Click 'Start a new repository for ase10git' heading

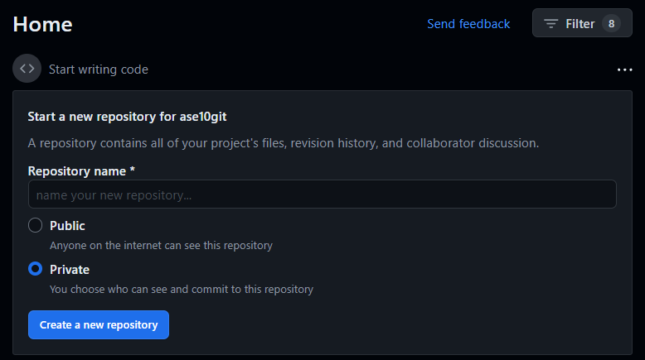tap(127, 117)
